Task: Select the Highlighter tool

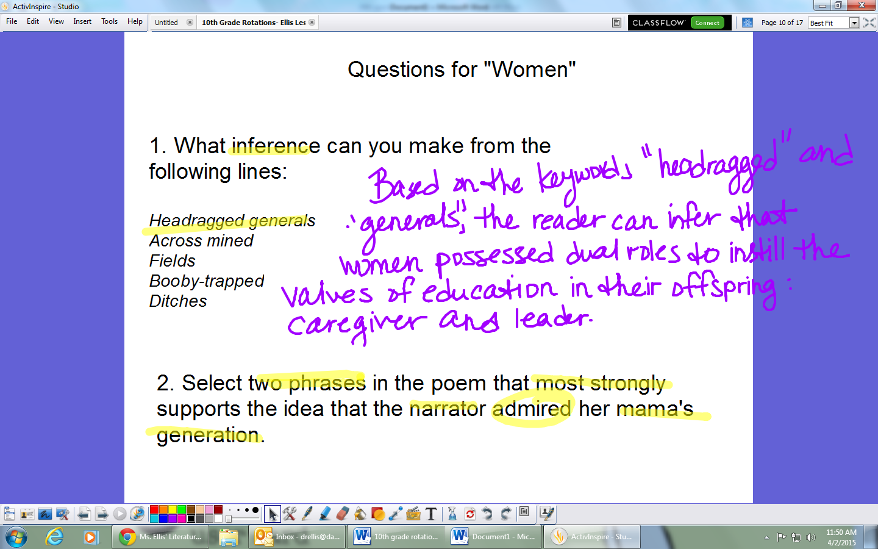Action: (x=325, y=514)
